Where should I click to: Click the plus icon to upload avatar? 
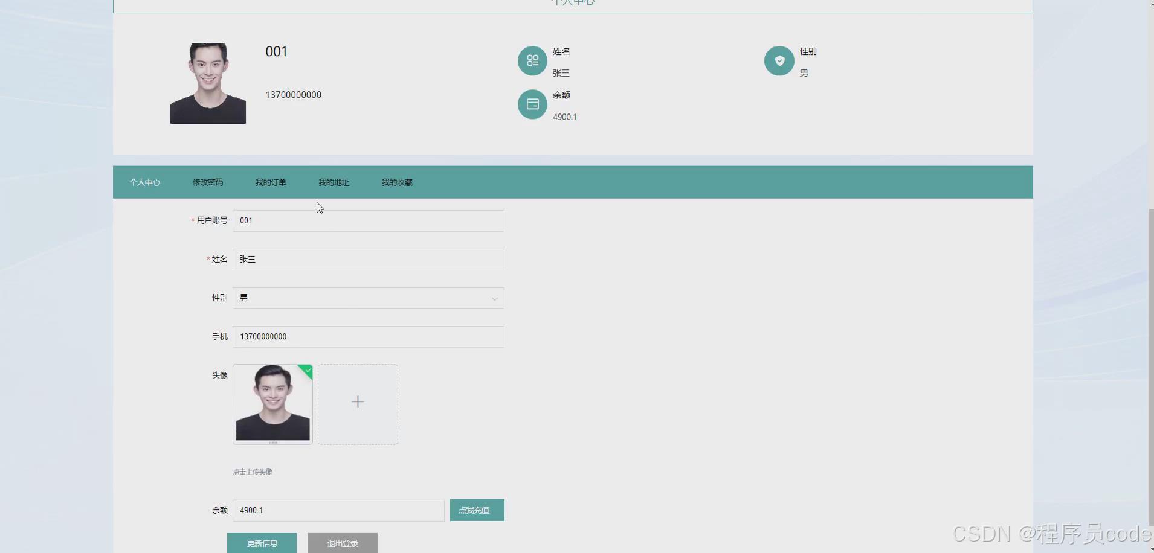point(358,402)
